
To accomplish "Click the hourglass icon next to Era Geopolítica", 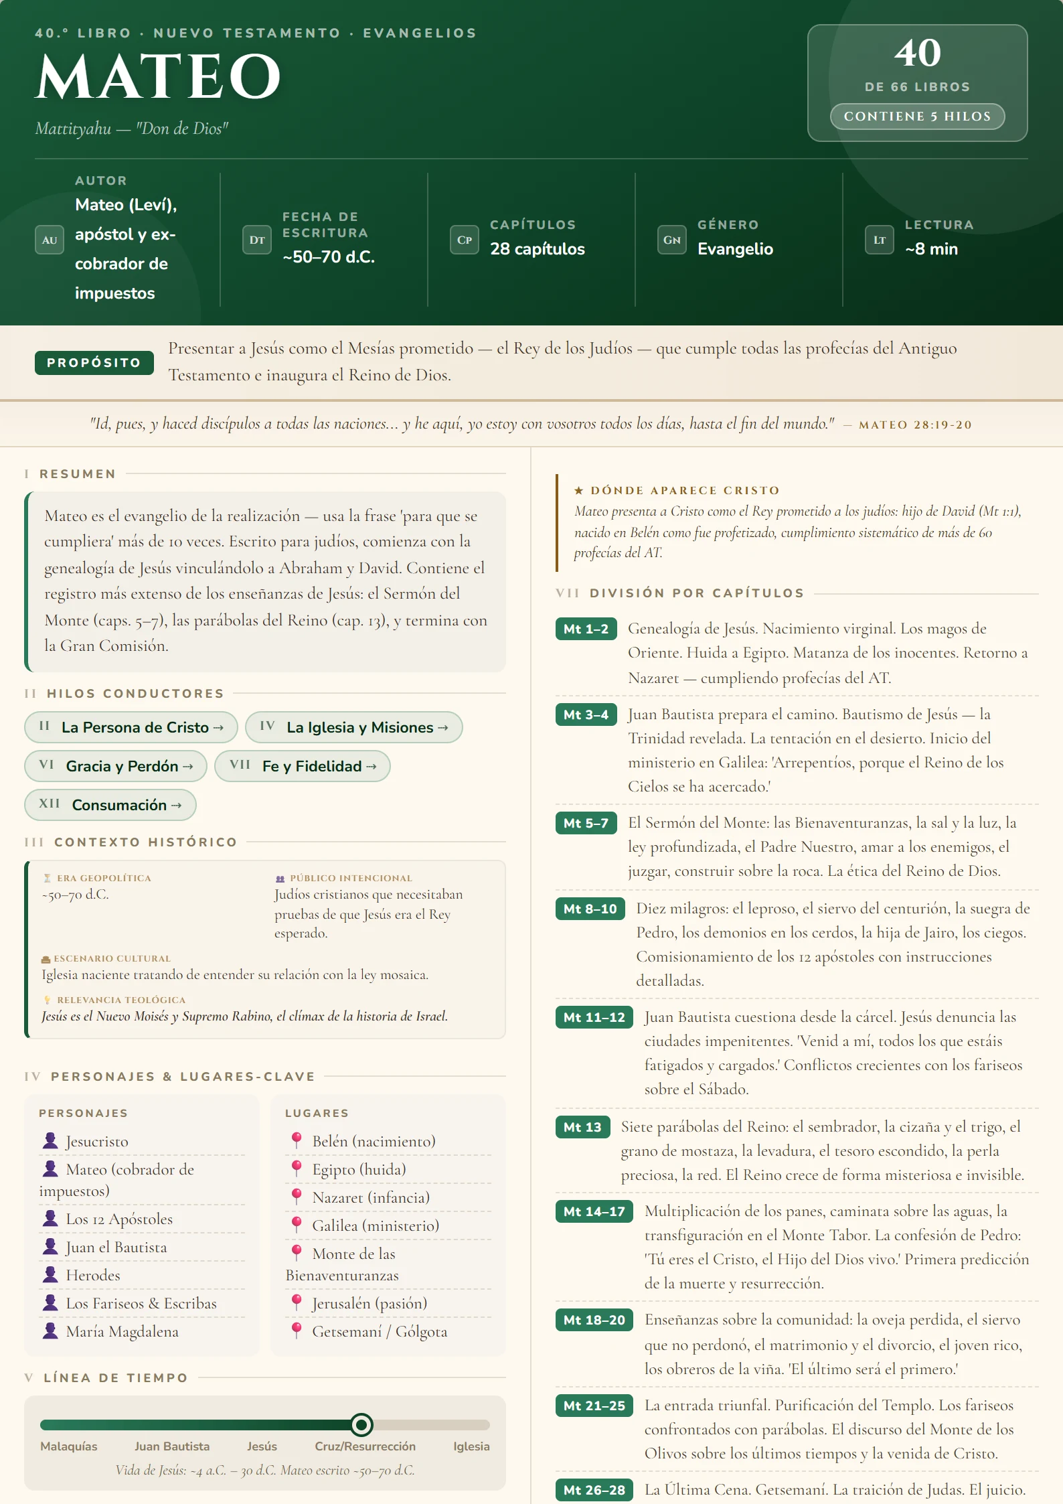I will click(x=48, y=878).
